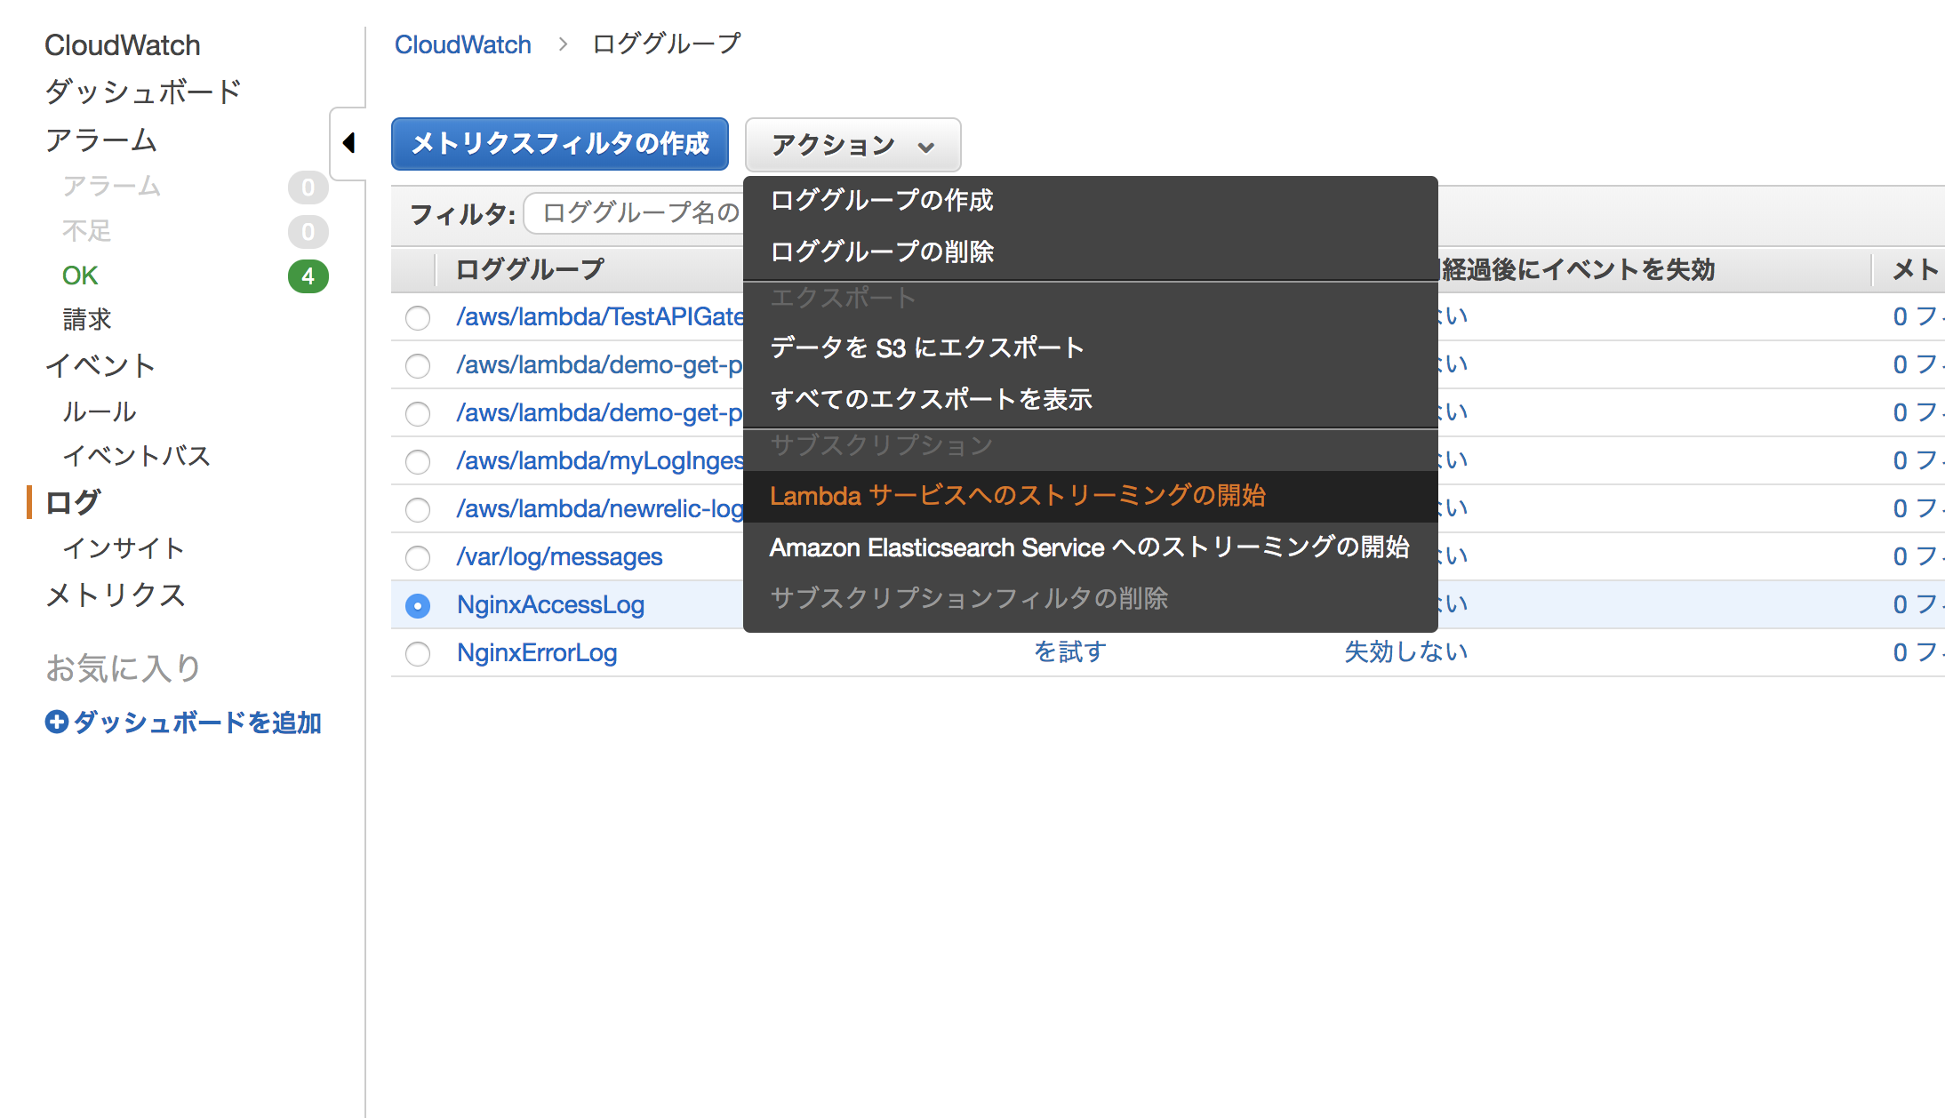The width and height of the screenshot is (1945, 1118).
Task: Collapse the left sidebar using the arrow icon
Action: (348, 142)
